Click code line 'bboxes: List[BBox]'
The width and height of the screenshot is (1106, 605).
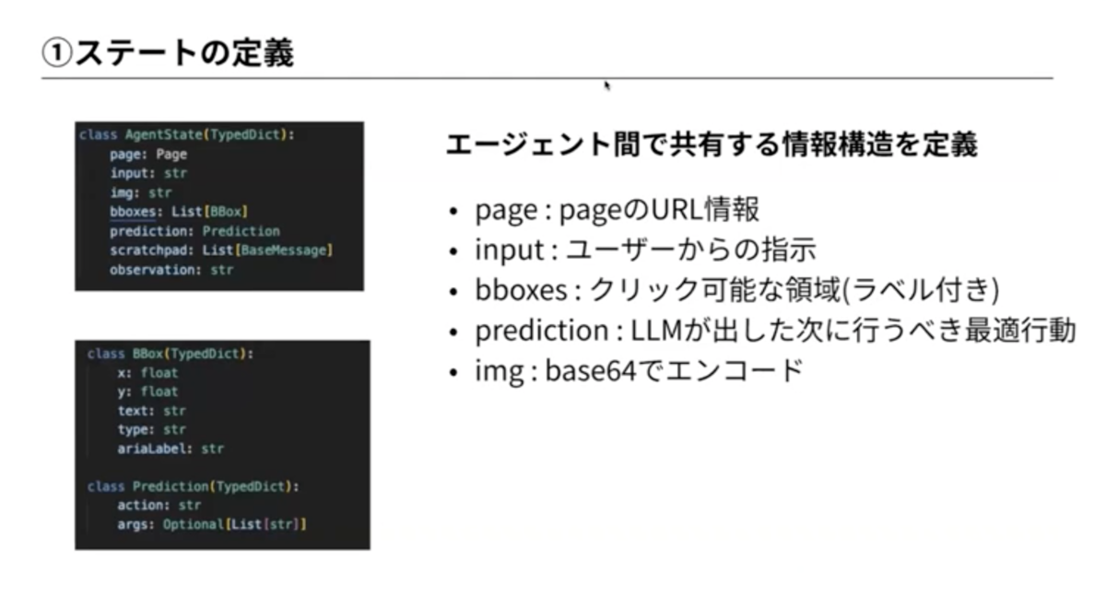pos(179,212)
